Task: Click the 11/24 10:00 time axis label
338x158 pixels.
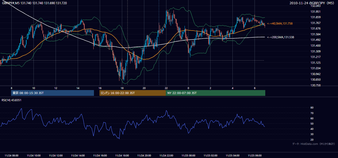Action: click(34, 156)
